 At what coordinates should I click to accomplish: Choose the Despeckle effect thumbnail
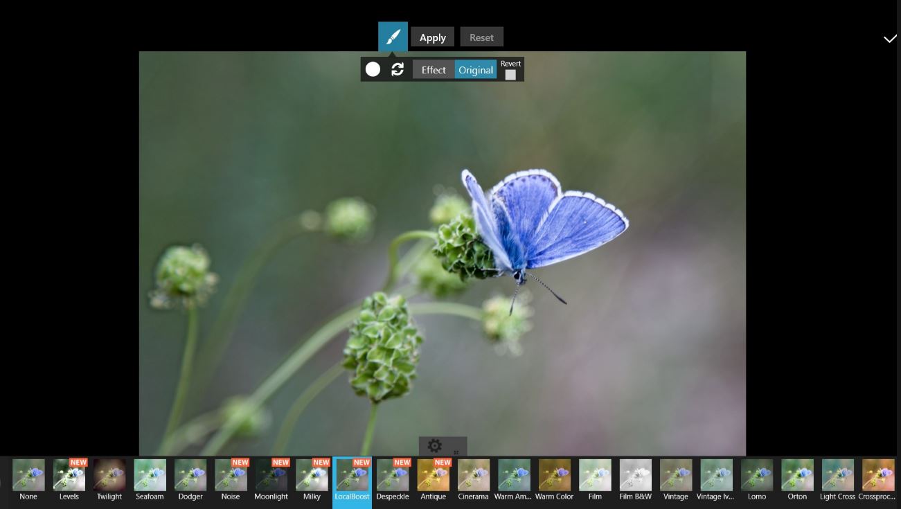(x=393, y=476)
